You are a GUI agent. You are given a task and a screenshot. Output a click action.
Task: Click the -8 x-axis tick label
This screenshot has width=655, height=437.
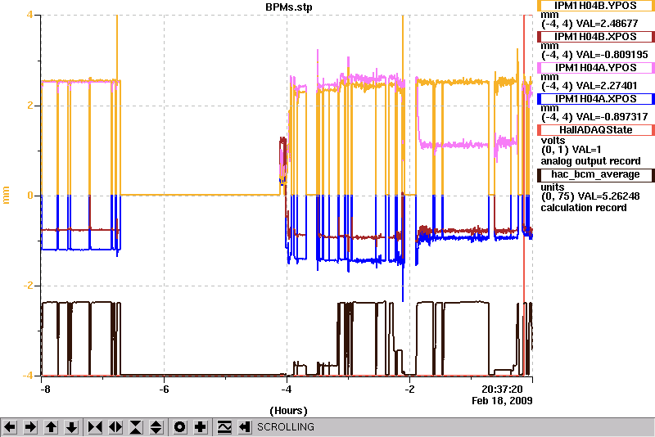[45, 390]
